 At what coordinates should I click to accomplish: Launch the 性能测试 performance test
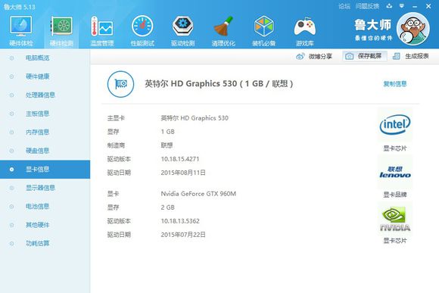tap(142, 31)
